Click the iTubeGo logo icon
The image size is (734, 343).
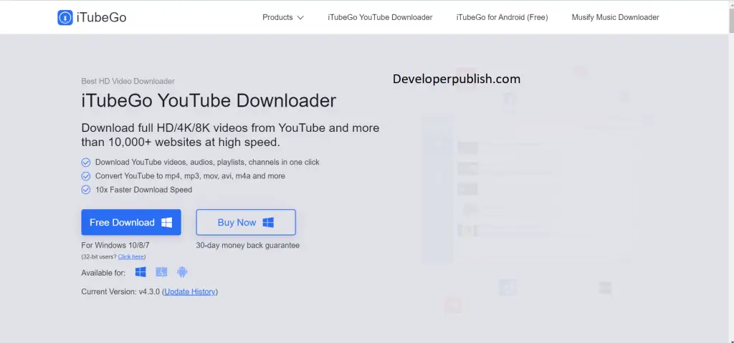65,17
